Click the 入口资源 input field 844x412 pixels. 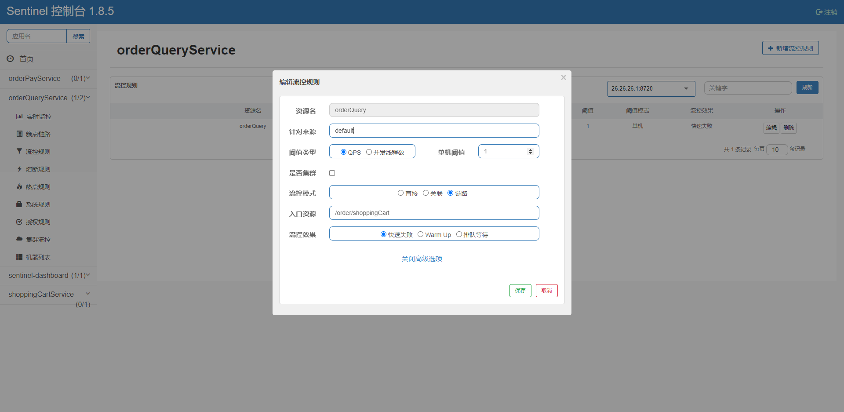pyautogui.click(x=434, y=213)
